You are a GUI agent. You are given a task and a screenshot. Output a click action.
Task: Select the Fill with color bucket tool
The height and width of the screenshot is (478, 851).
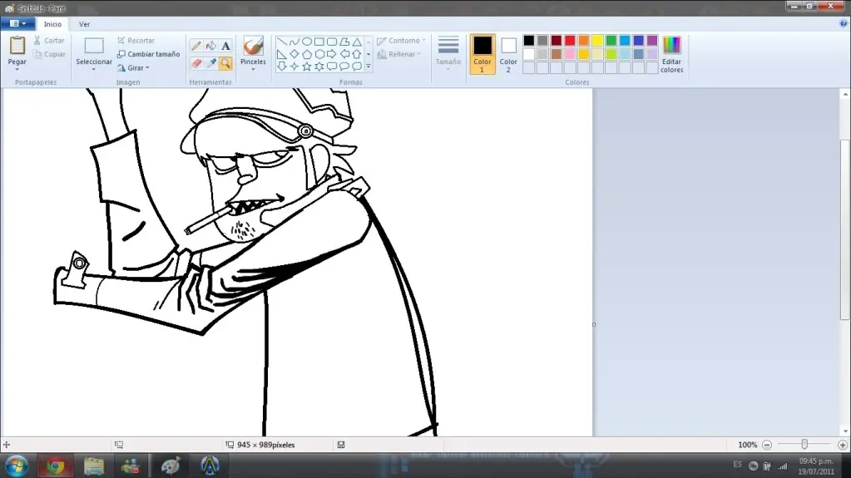coord(211,46)
